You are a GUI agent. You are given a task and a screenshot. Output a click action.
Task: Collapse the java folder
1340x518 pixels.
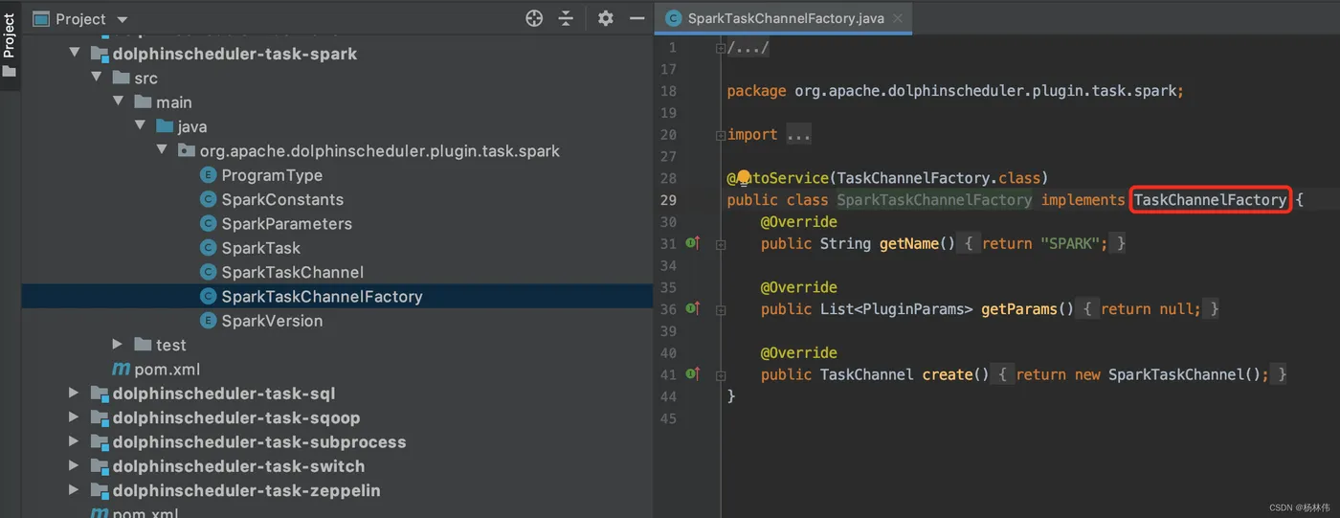point(141,126)
